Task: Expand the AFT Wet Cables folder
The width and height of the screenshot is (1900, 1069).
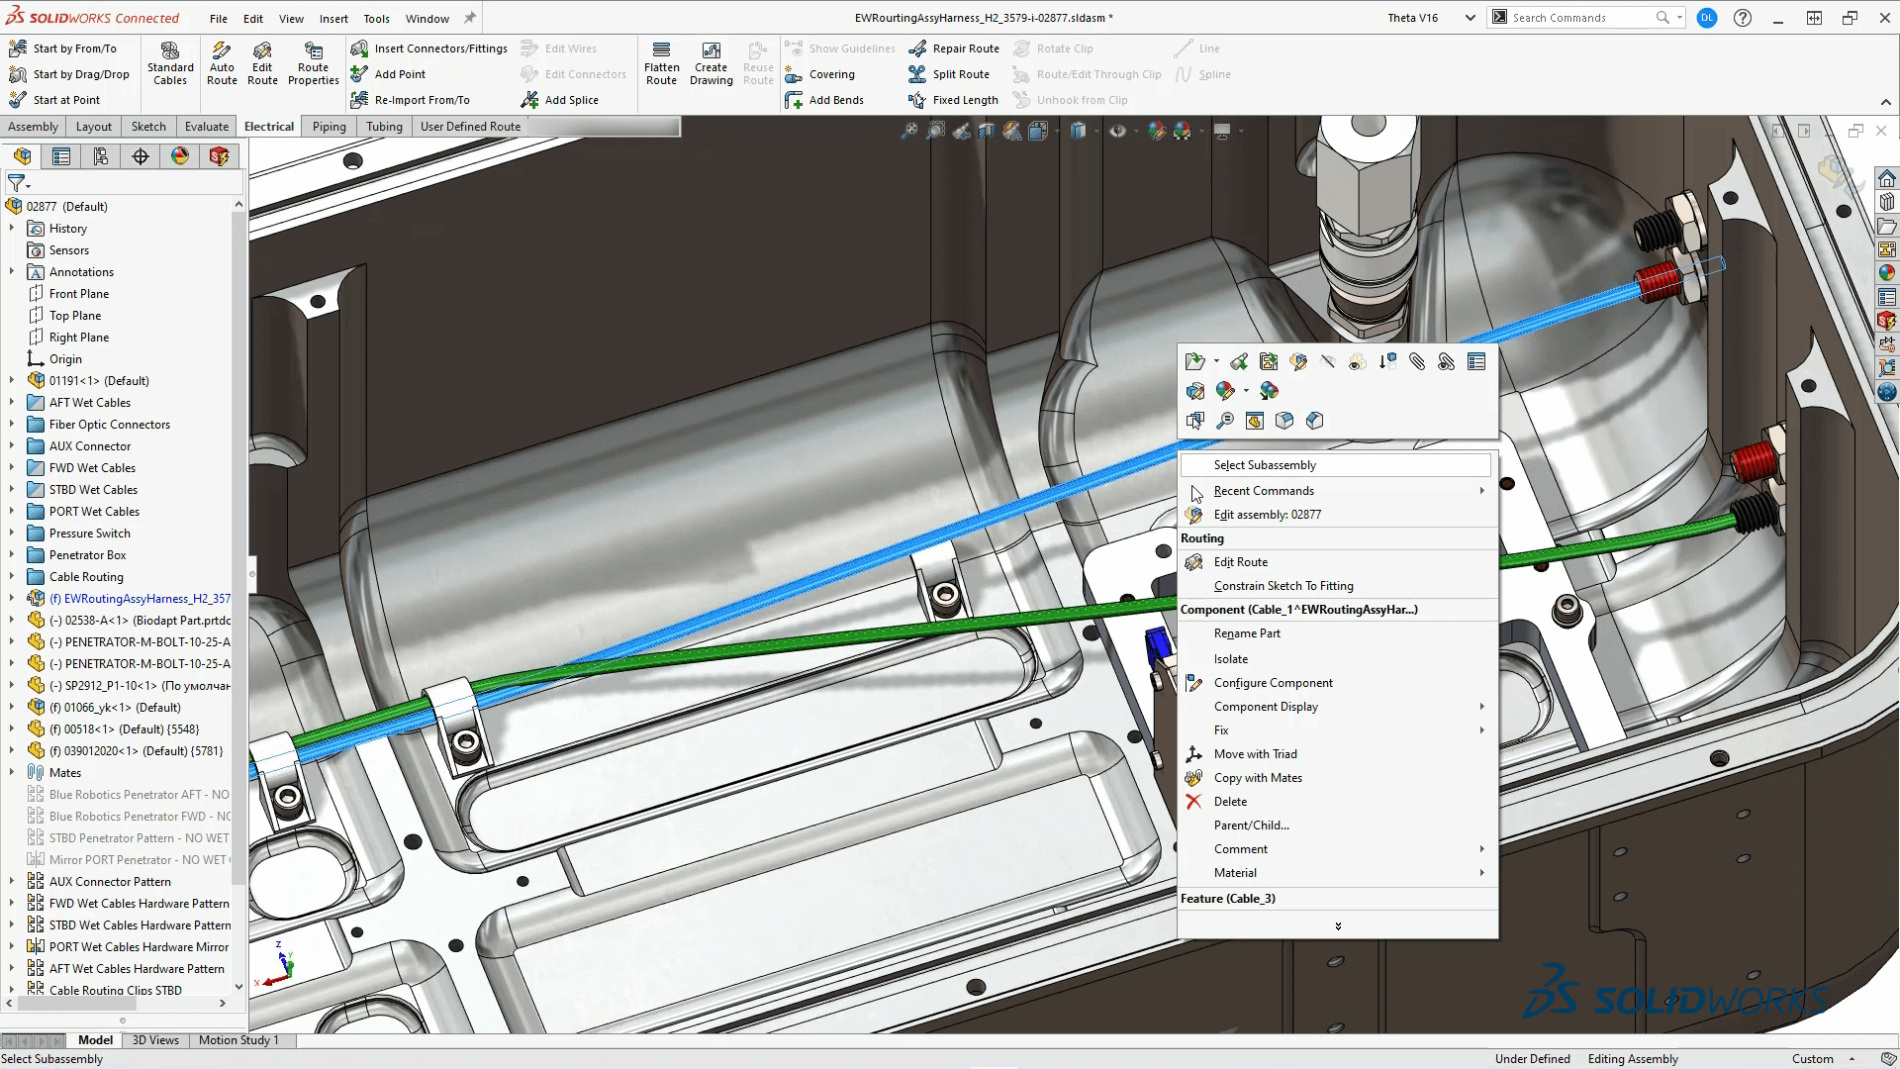Action: [x=12, y=403]
